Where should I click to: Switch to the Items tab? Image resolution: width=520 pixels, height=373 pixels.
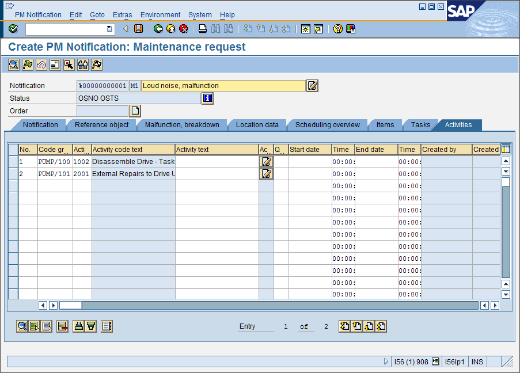point(385,125)
